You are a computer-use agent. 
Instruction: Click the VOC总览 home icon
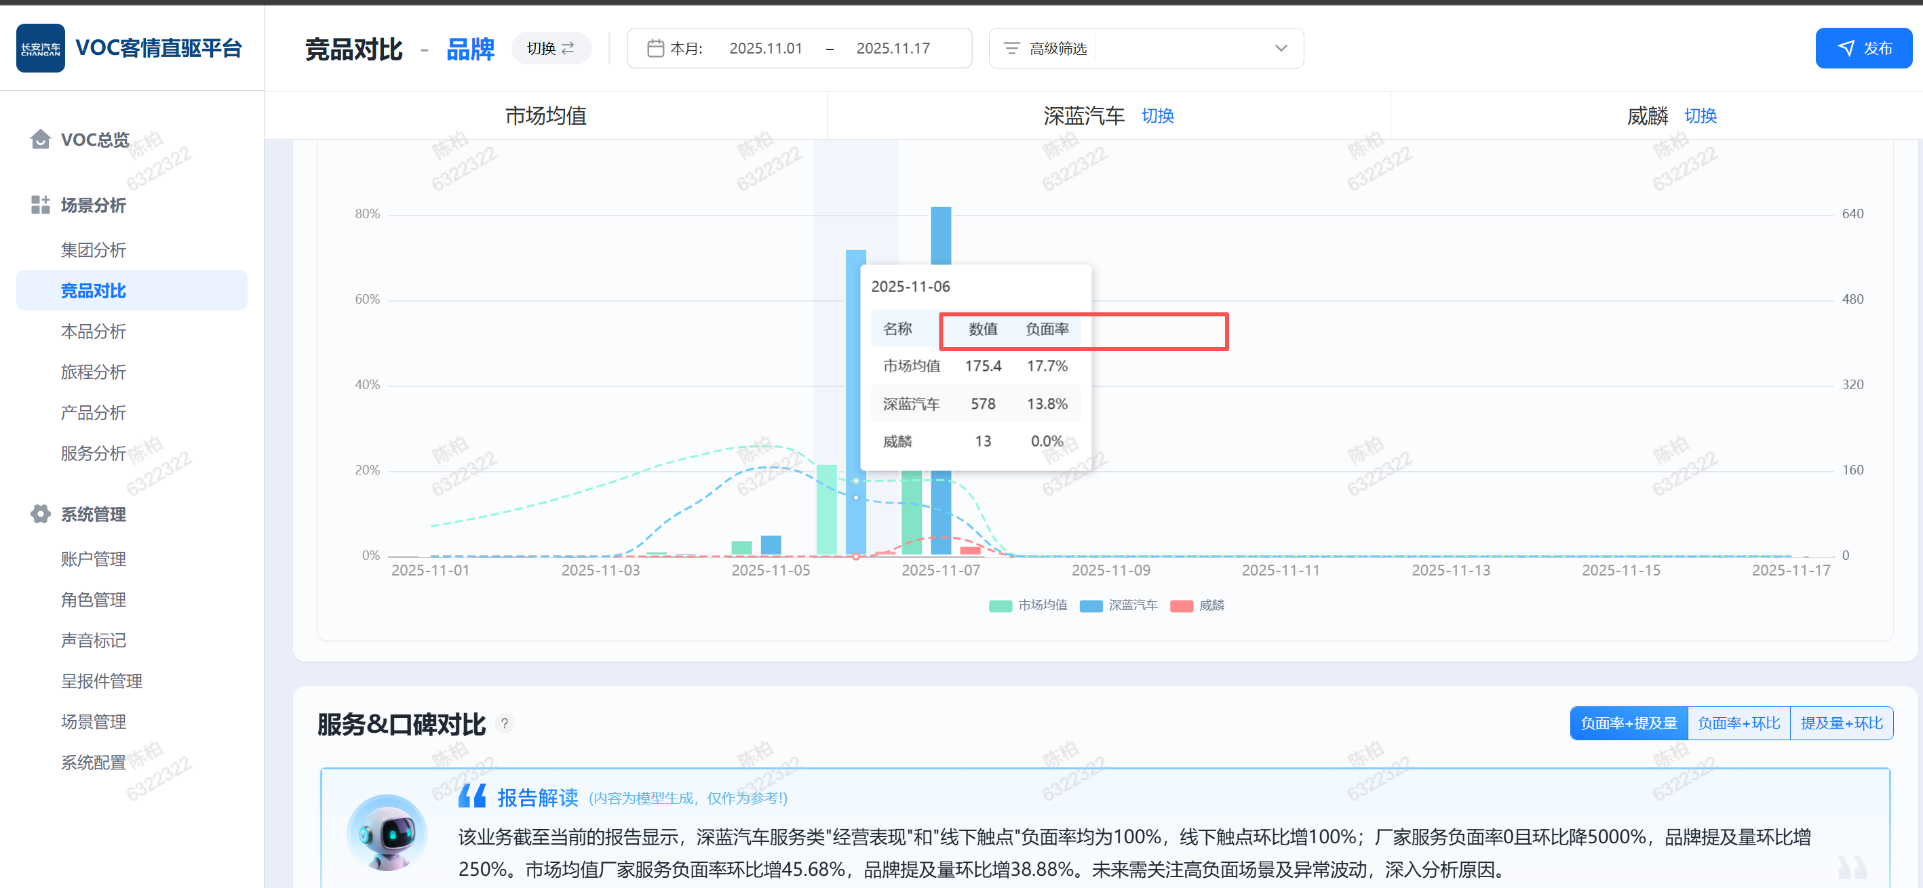pyautogui.click(x=40, y=140)
